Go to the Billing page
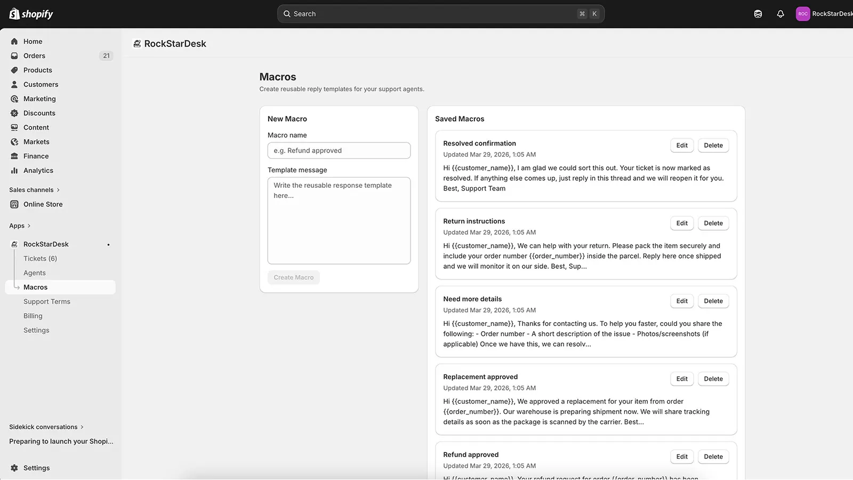 click(33, 316)
